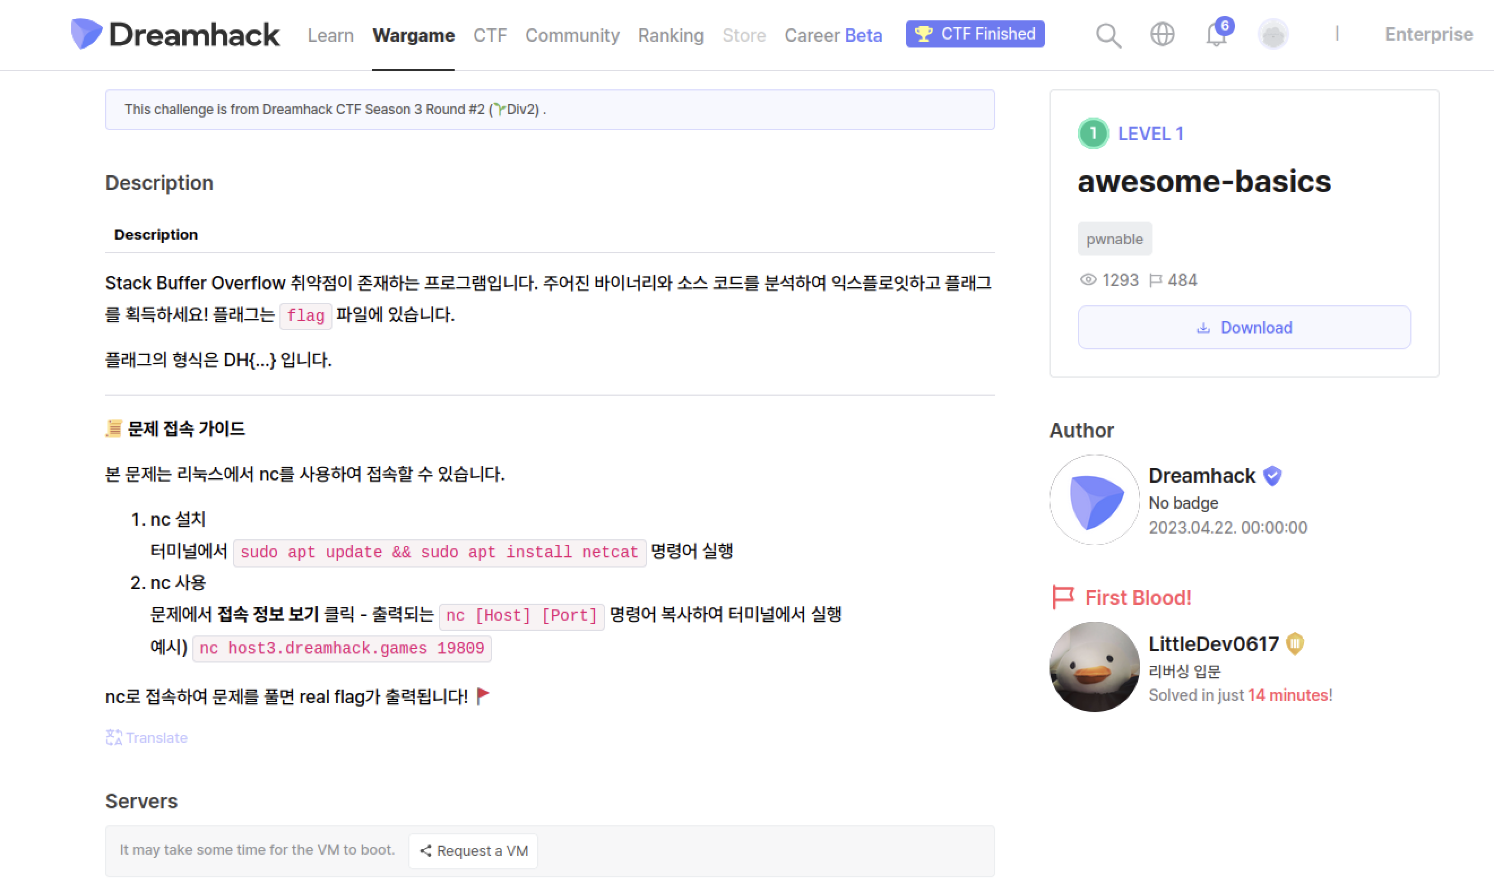Image resolution: width=1494 pixels, height=892 pixels.
Task: Click the red flag emoji after real flag text
Action: [x=482, y=695]
